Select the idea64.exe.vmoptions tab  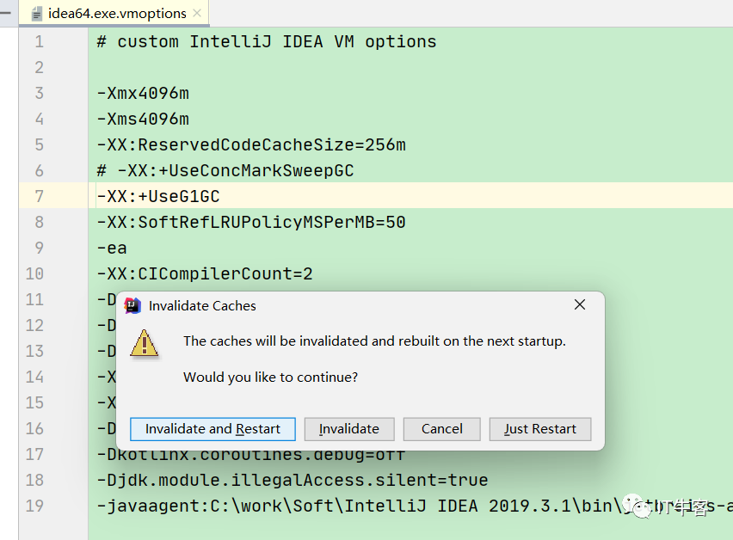pos(117,14)
